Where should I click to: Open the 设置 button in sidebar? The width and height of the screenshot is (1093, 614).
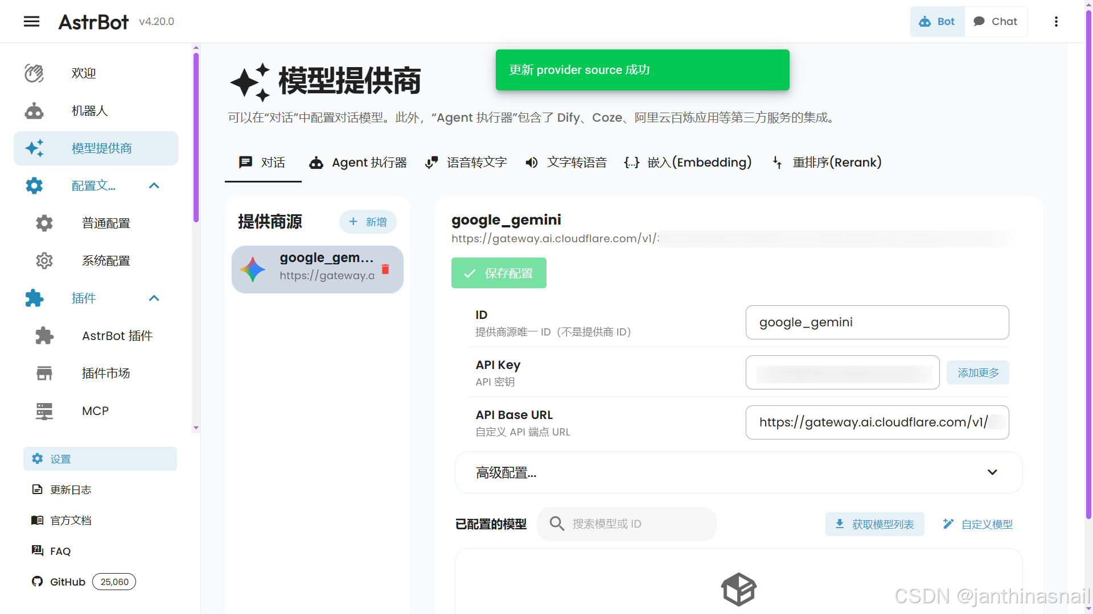click(x=100, y=459)
